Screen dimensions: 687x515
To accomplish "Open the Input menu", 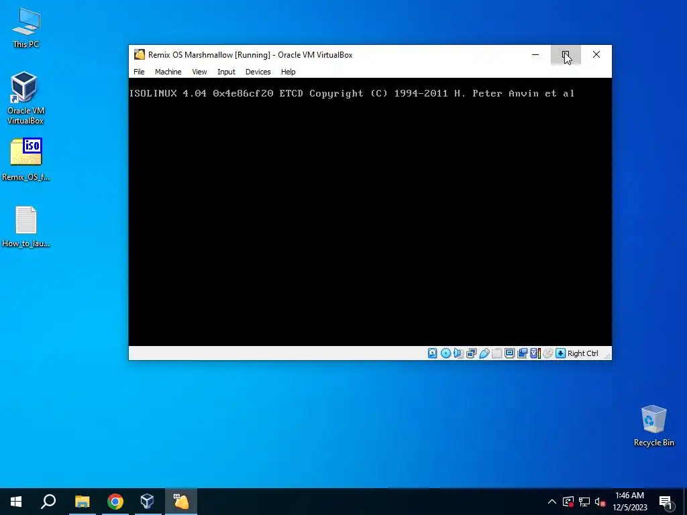I will click(x=226, y=72).
